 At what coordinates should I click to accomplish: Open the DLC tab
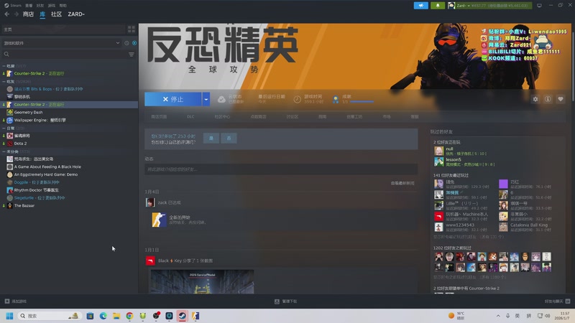pyautogui.click(x=190, y=116)
